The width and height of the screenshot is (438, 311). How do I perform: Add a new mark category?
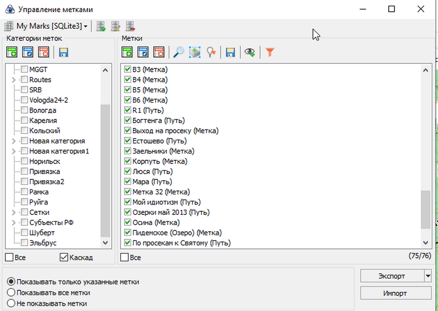tap(12, 52)
